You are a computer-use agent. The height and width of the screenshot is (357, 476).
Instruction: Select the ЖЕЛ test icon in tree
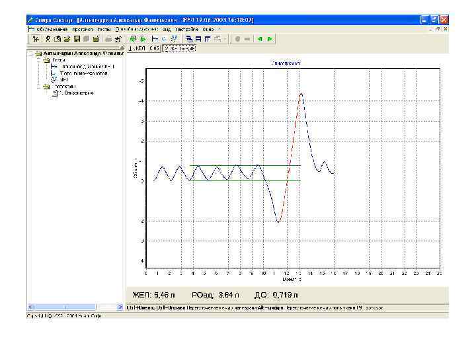tap(54, 79)
